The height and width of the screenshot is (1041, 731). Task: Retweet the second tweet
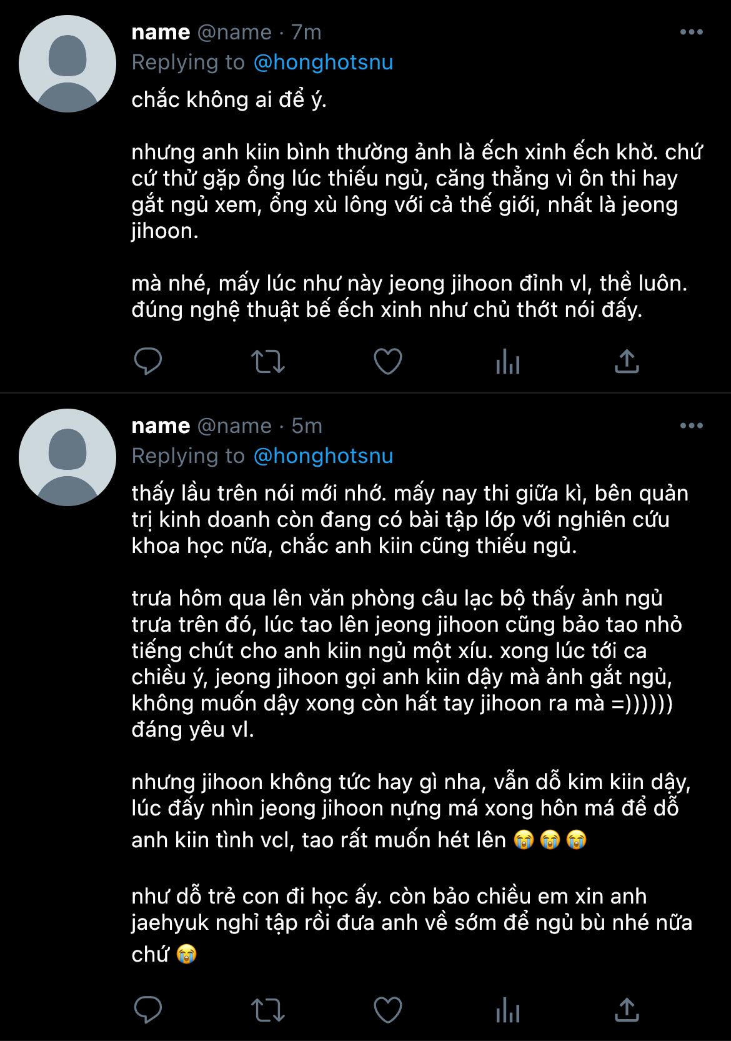point(267,1010)
